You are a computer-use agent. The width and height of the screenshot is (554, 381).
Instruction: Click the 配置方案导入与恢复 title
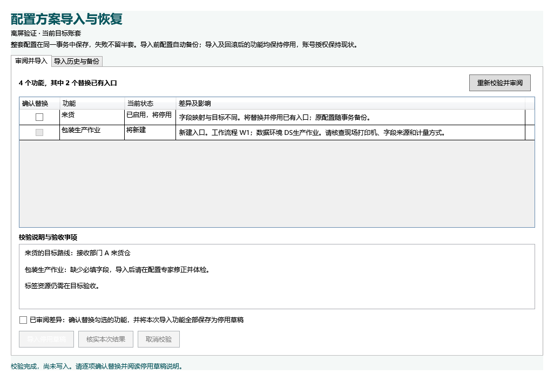[x=66, y=19]
